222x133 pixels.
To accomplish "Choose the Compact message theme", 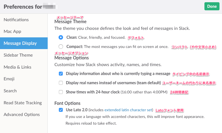I will (61, 47).
